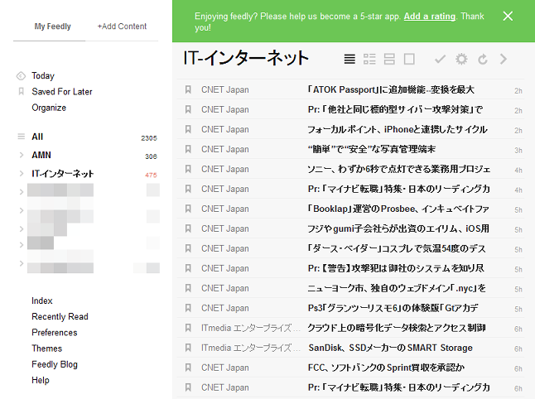This screenshot has height=399, width=535.
Task: Switch to cards view layout
Action: [x=389, y=60]
